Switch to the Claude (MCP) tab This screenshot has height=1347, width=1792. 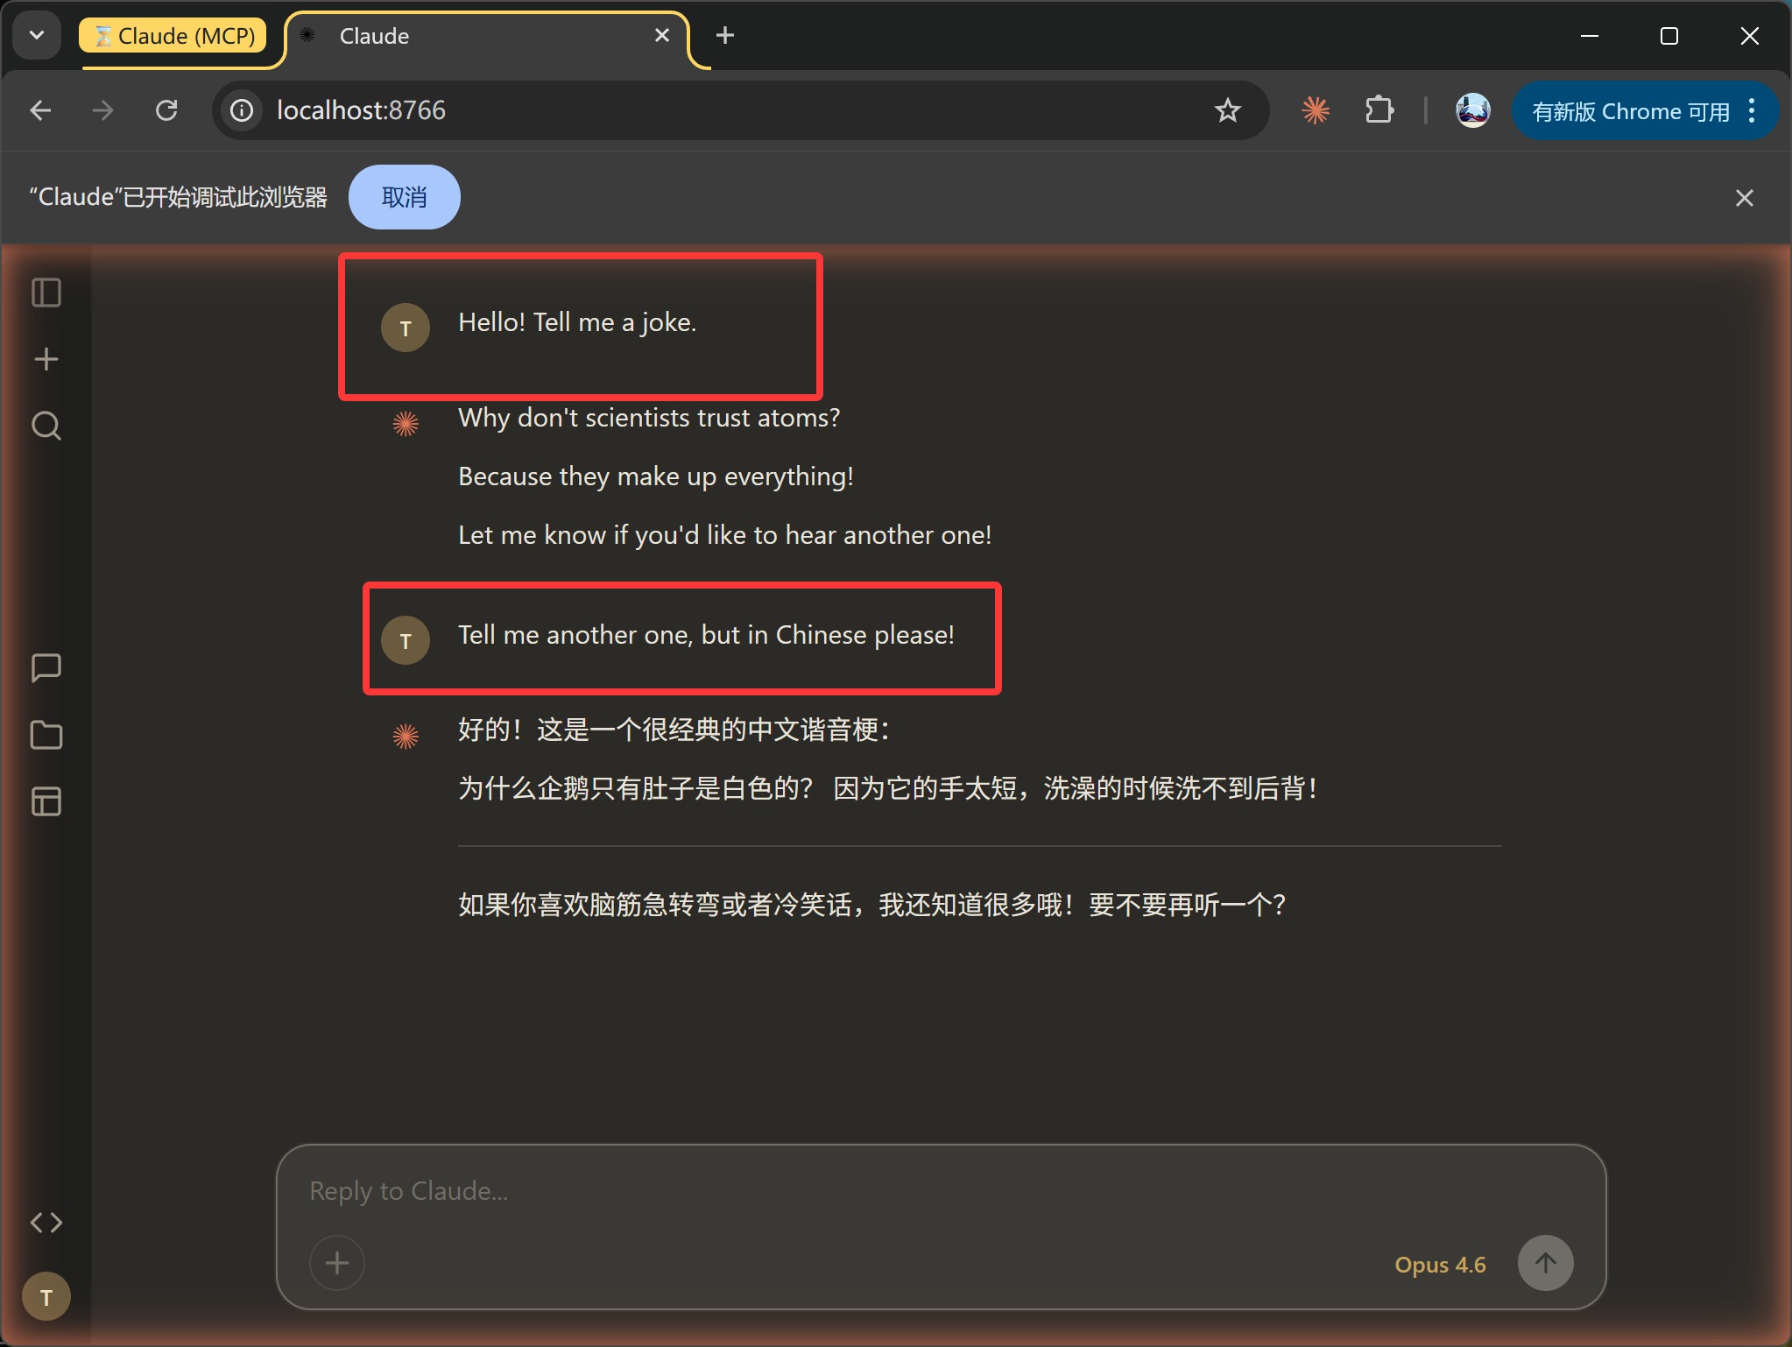coord(173,36)
